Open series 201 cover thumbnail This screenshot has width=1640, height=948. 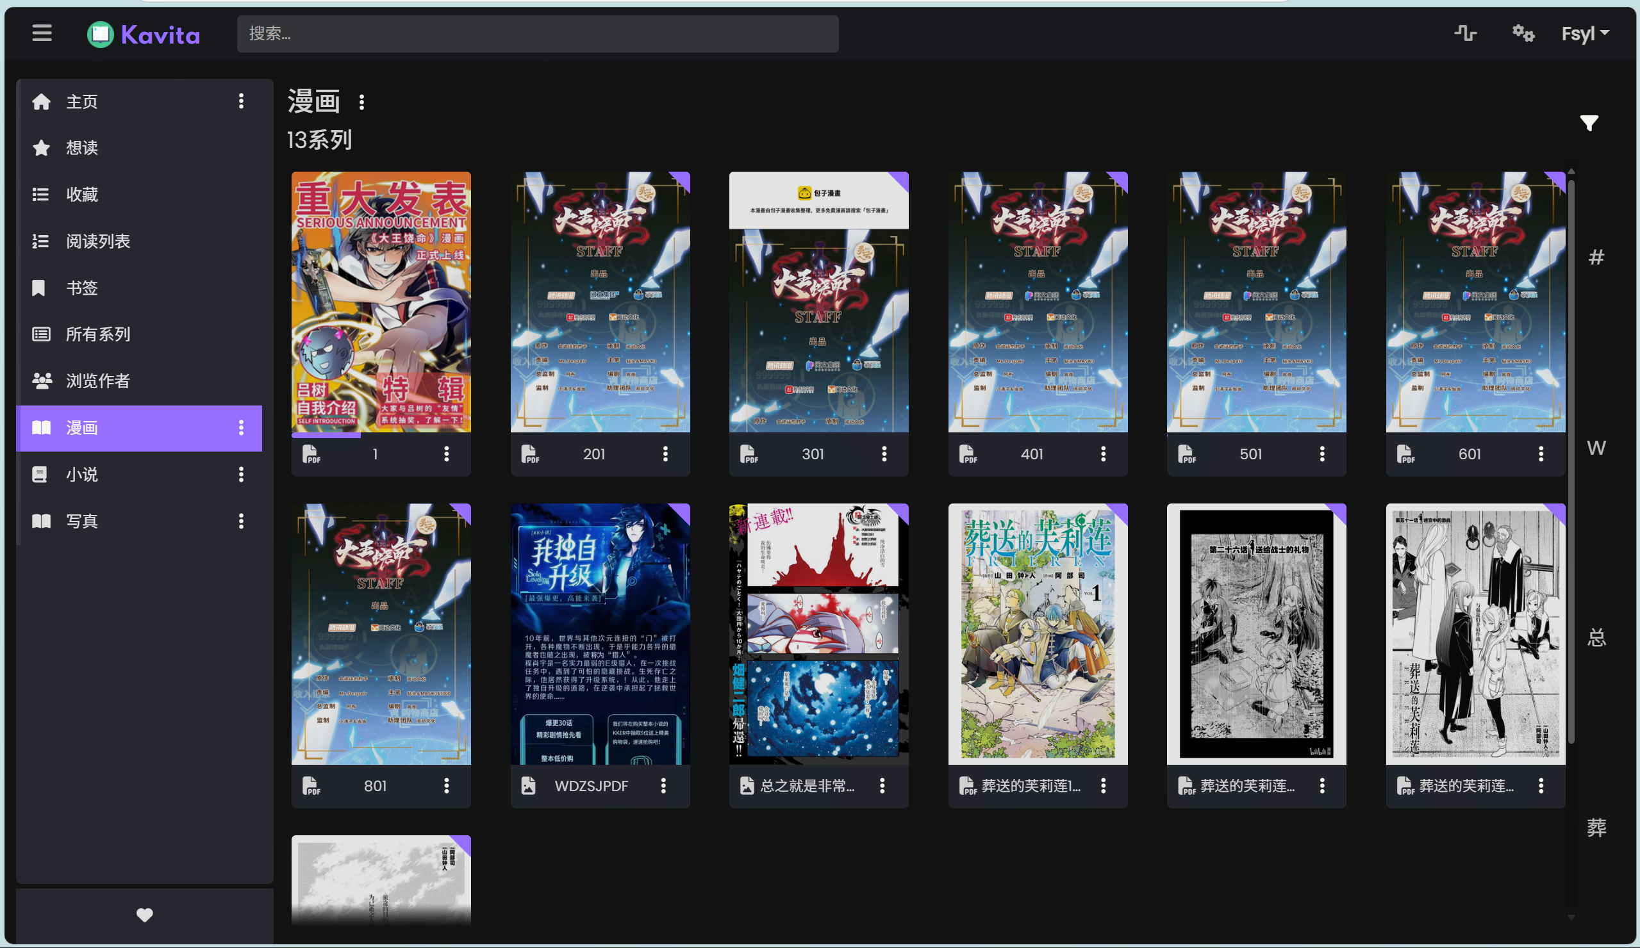point(600,302)
